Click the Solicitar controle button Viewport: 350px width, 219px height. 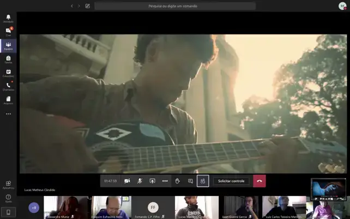[x=231, y=181]
